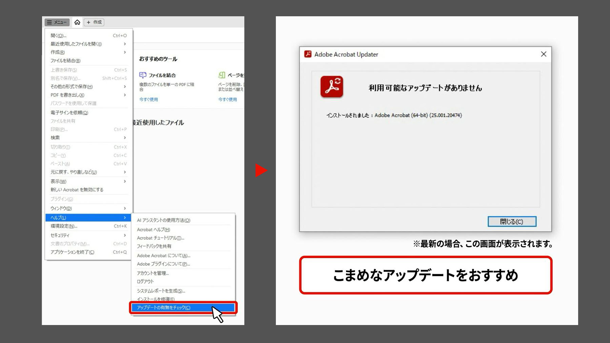Click the large Acrobat logo in Updater dialog
Screen dimensions: 610x343
pyautogui.click(x=332, y=87)
